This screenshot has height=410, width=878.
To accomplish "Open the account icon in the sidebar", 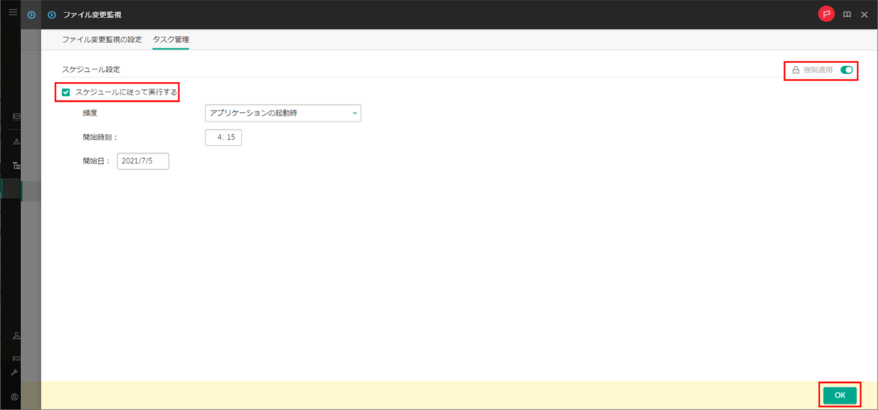I will click(15, 396).
